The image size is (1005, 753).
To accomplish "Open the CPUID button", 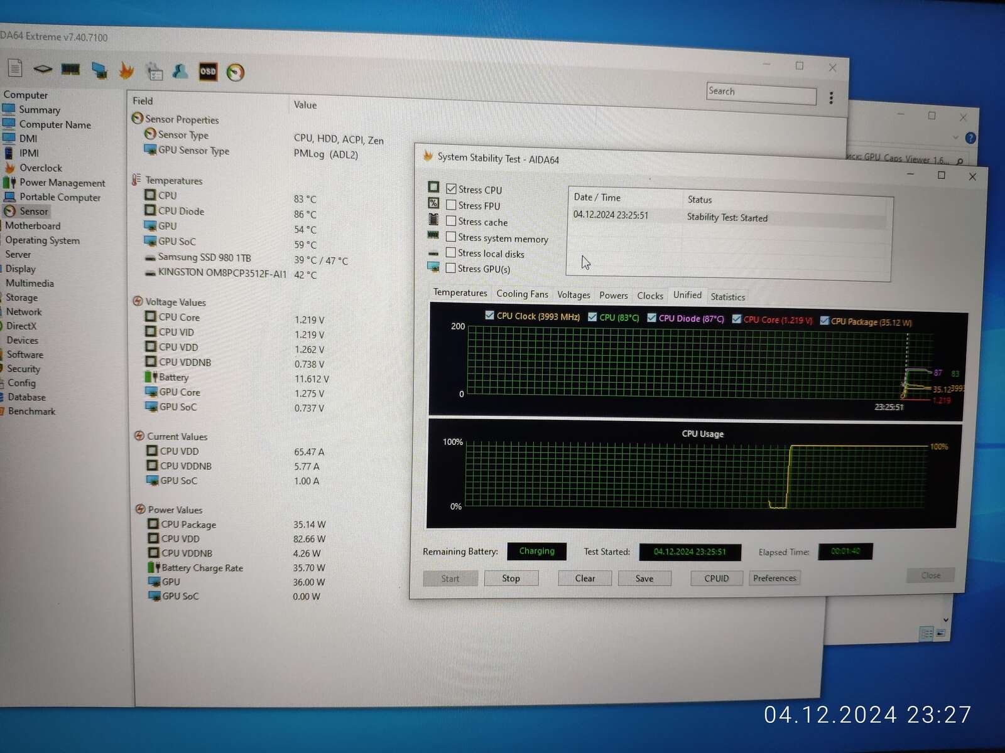I will (716, 578).
